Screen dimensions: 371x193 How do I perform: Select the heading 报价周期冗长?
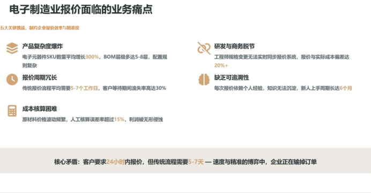coord(40,78)
